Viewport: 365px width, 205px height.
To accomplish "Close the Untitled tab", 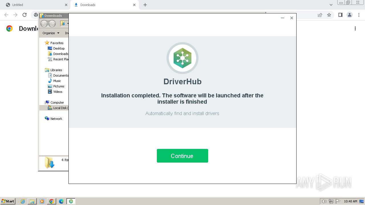I will click(66, 5).
